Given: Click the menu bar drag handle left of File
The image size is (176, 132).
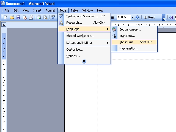Looking at the screenshot, I should [x=2, y=10].
